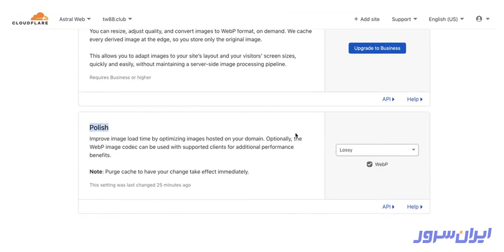The image size is (504, 252).
Task: Expand the Astral Web account dropdown
Action: coord(75,19)
